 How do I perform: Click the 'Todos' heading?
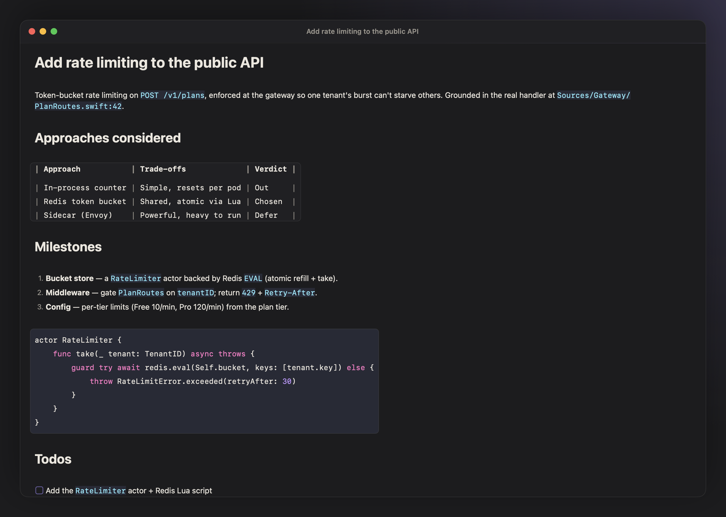(x=53, y=459)
